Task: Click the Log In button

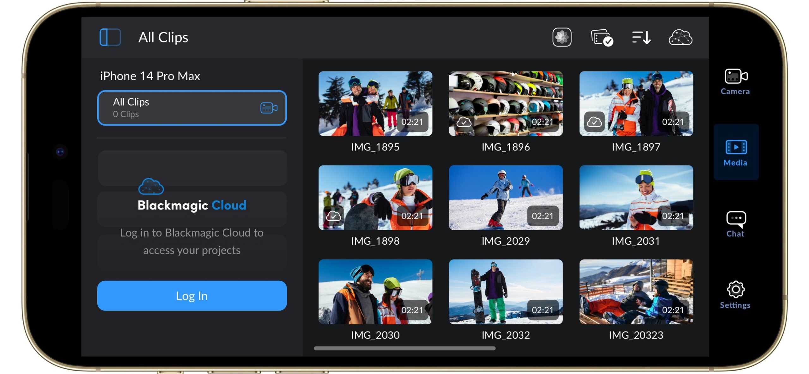Action: tap(192, 296)
